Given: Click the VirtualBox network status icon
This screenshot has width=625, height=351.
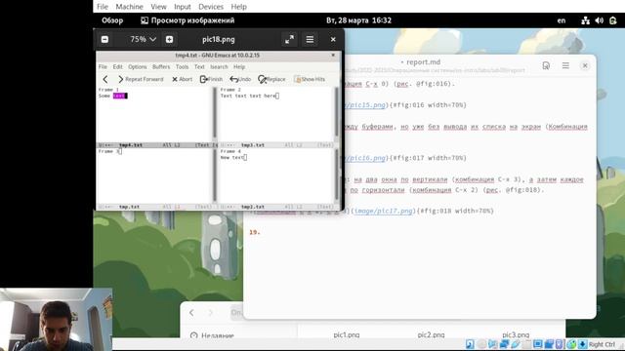Looking at the screenshot, I should 504,344.
